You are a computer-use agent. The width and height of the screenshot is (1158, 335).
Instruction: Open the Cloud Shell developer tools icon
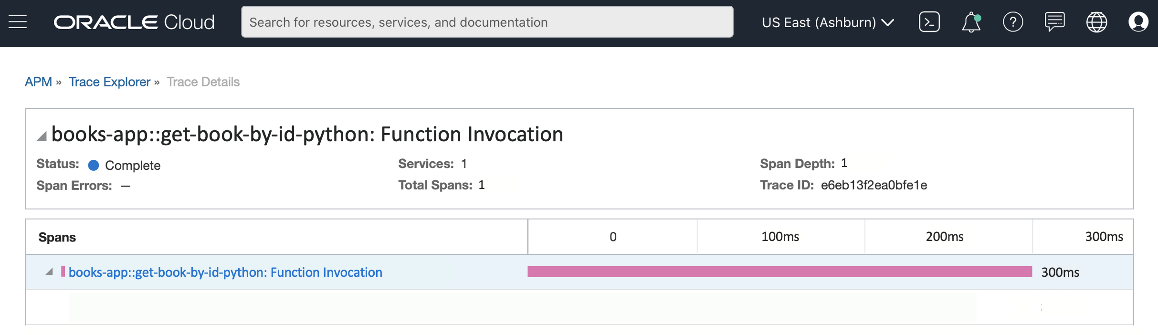929,22
